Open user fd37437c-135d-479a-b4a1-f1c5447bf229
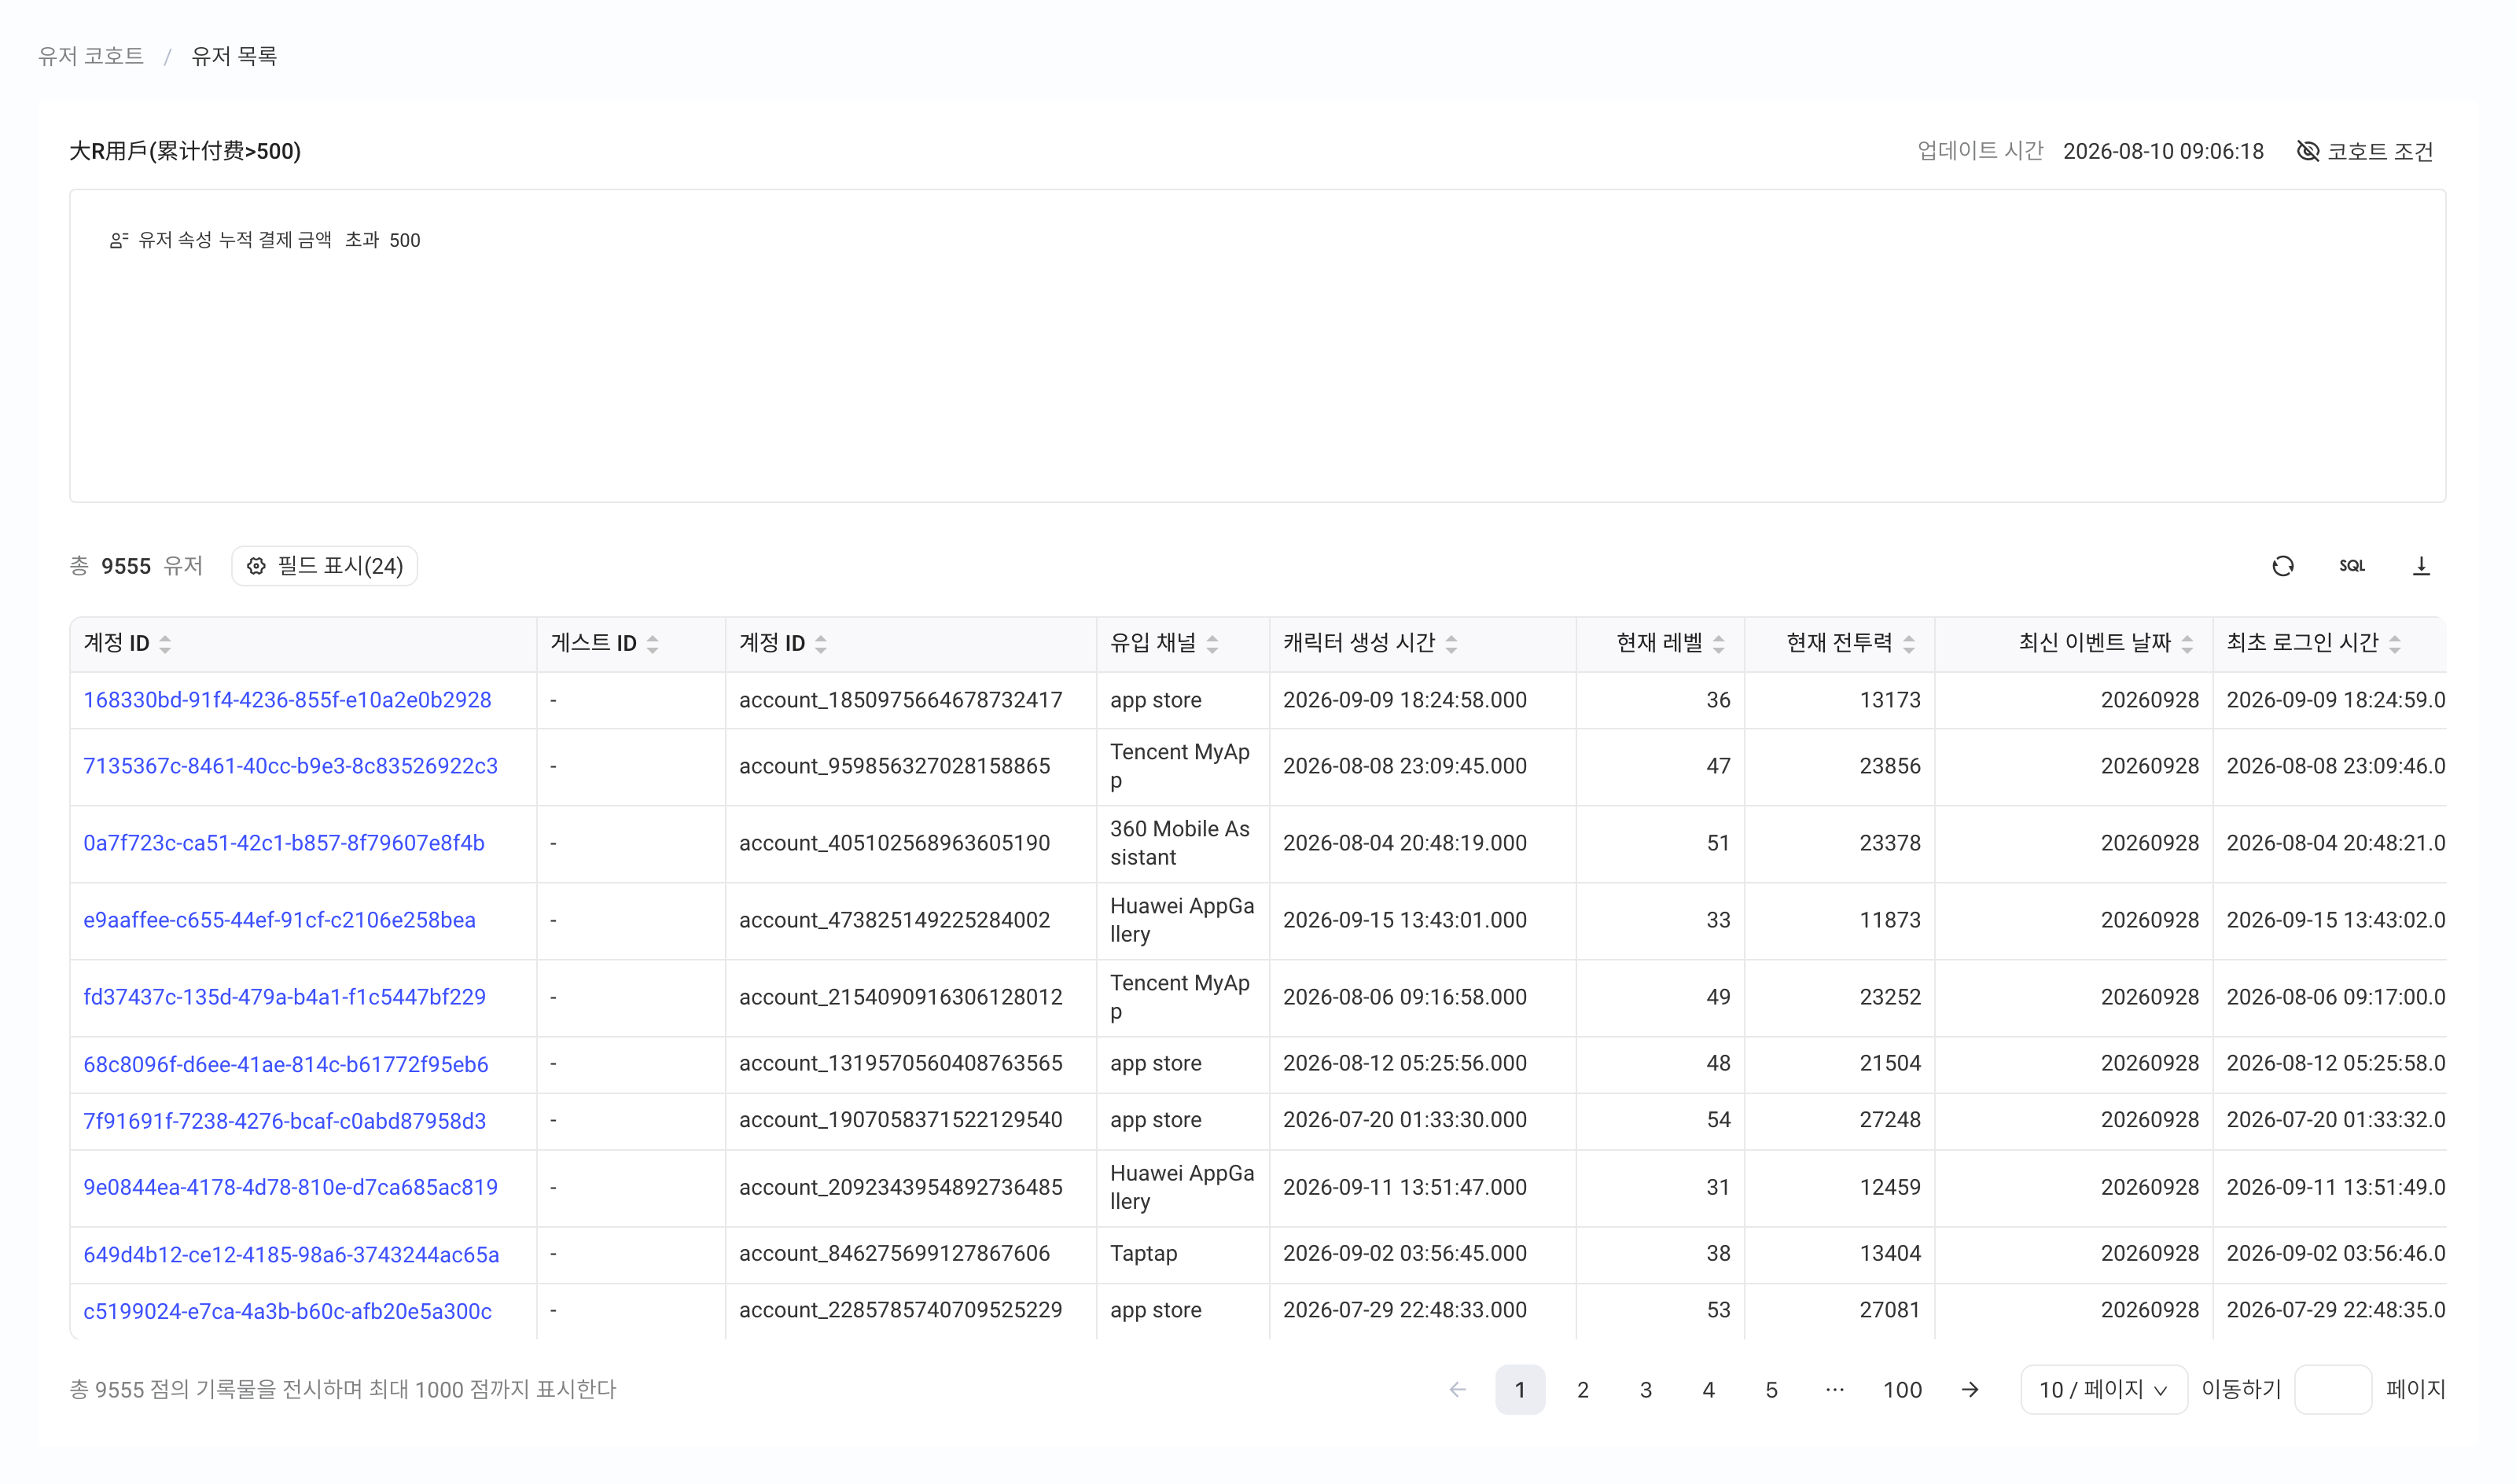Screen dimensions: 2516x1484 (284, 997)
